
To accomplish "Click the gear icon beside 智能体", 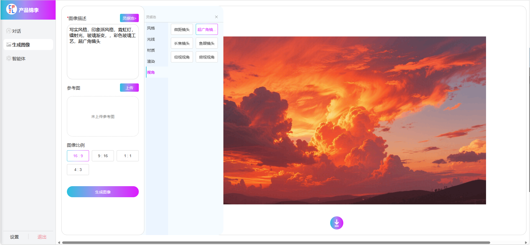I will coord(9,58).
